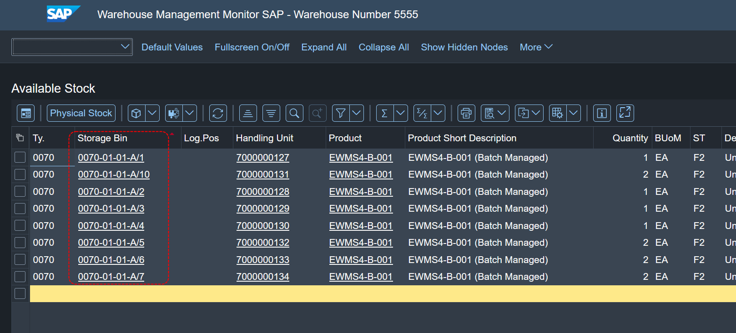
Task: Select the row checkbox for bin 0070-01-01-A/1
Action: (x=20, y=158)
